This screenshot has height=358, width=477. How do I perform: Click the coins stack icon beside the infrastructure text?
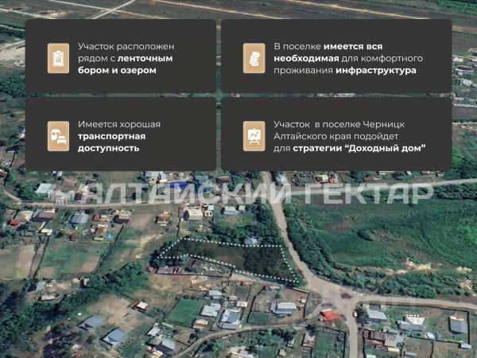click(254, 58)
